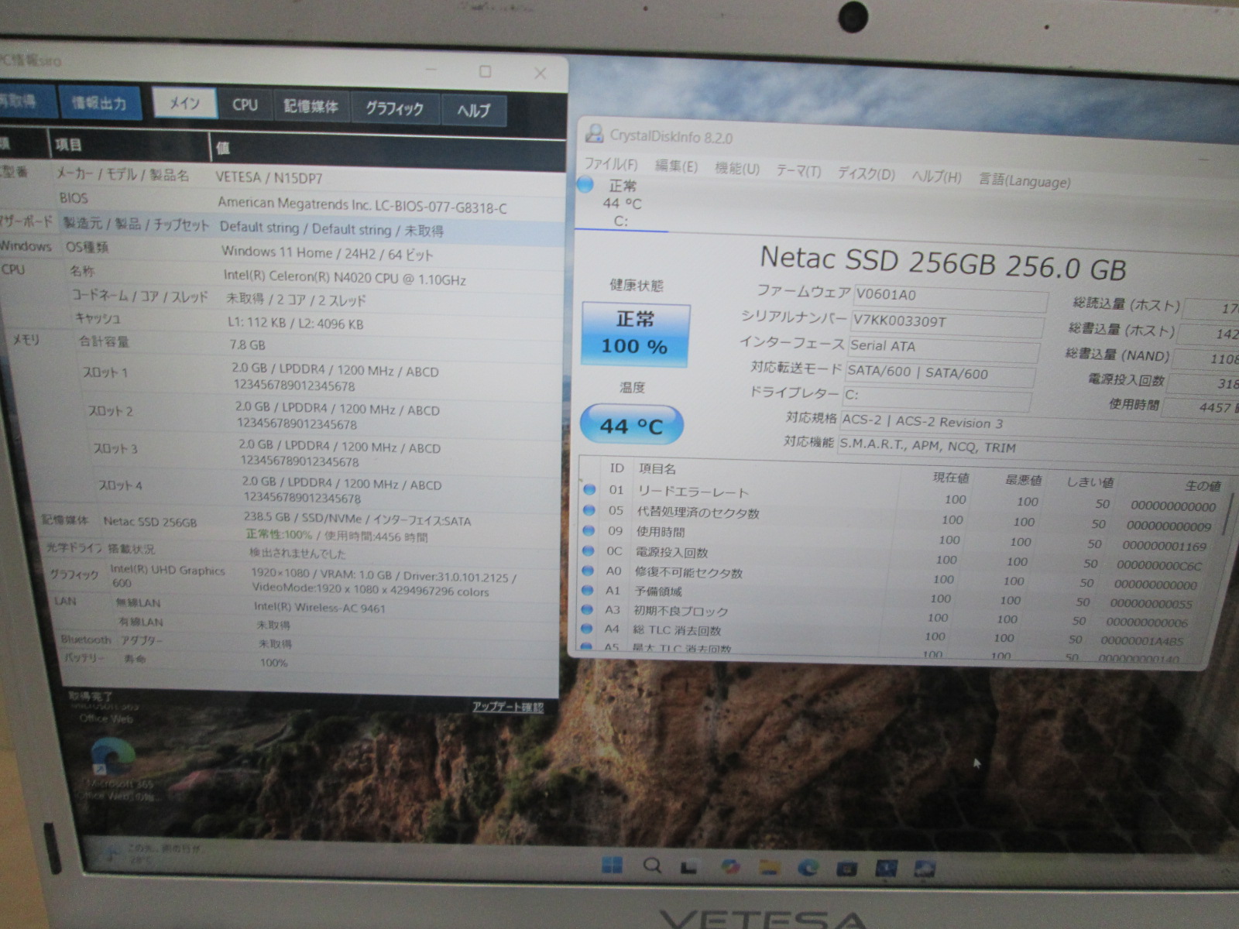
Task: Click the 44 °C temperature button
Action: coord(631,425)
